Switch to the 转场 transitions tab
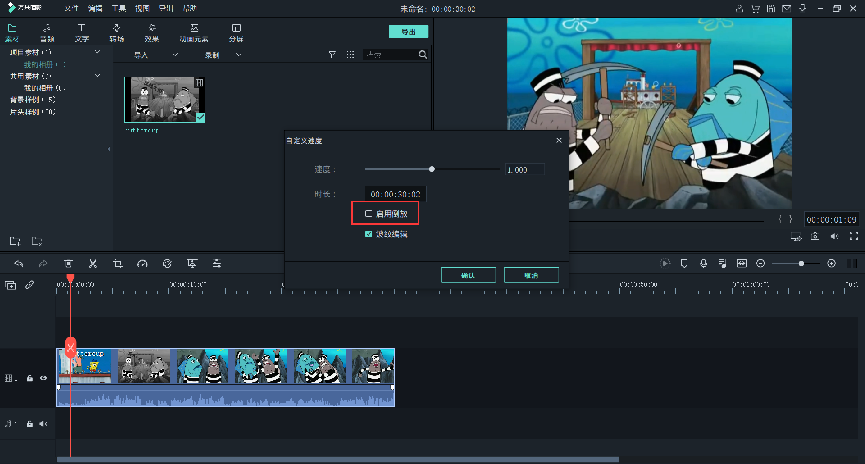The image size is (865, 464). click(x=117, y=33)
